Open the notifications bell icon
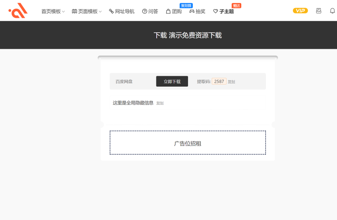337x220 pixels. 332,11
